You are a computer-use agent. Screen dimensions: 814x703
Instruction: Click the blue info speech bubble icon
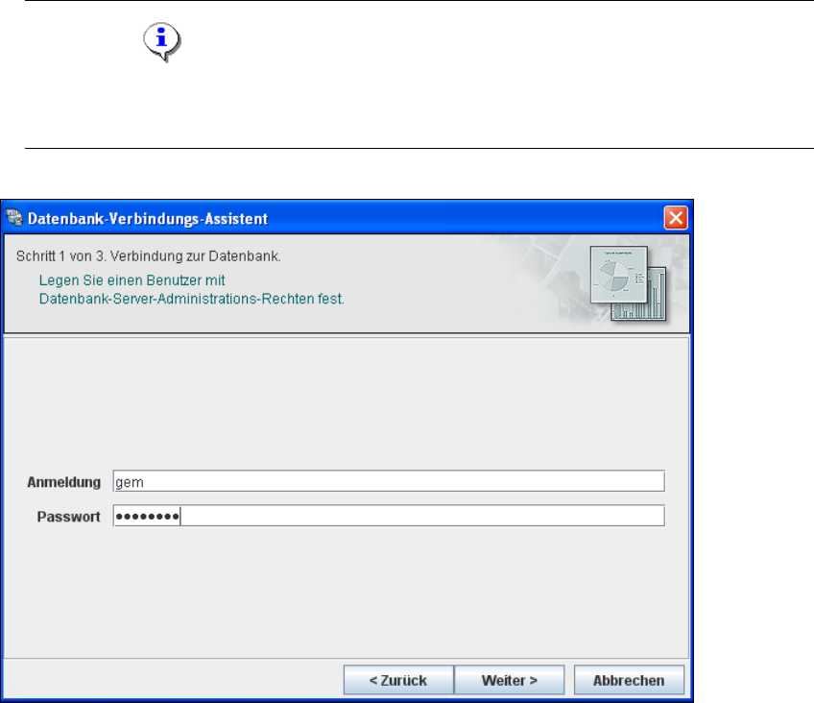tap(162, 42)
